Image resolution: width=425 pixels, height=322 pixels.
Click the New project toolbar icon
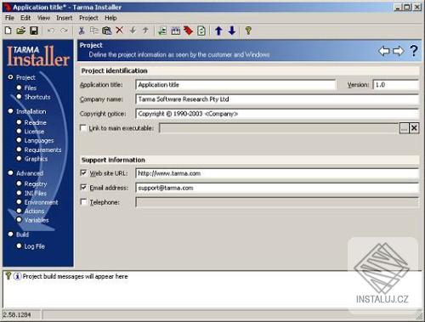pyautogui.click(x=8, y=31)
